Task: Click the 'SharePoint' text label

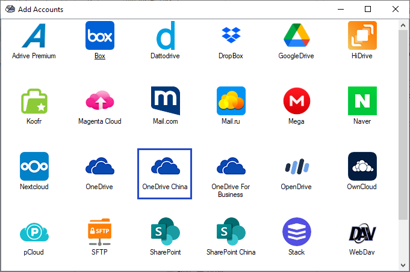Action: [x=165, y=252]
